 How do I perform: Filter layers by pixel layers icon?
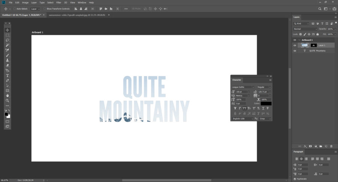pos(313,24)
